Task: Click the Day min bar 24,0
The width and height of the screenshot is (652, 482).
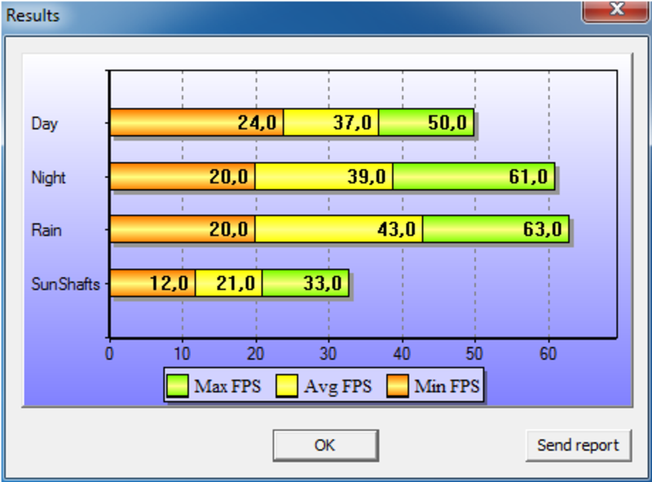Action: tap(196, 122)
